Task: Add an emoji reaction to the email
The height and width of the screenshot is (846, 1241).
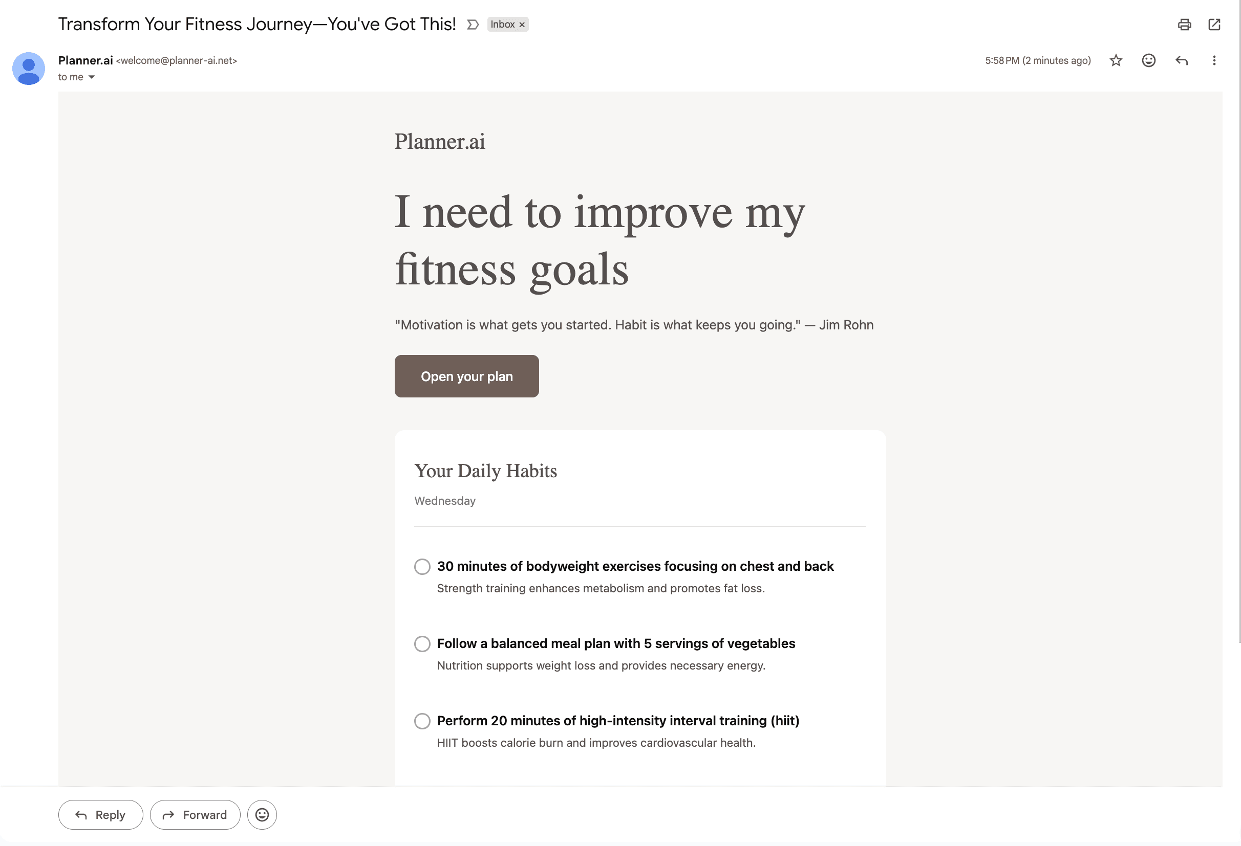Action: (x=1148, y=60)
